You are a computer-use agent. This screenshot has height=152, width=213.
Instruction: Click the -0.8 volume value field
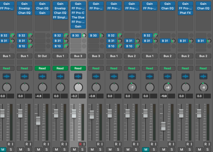click(x=92, y=96)
